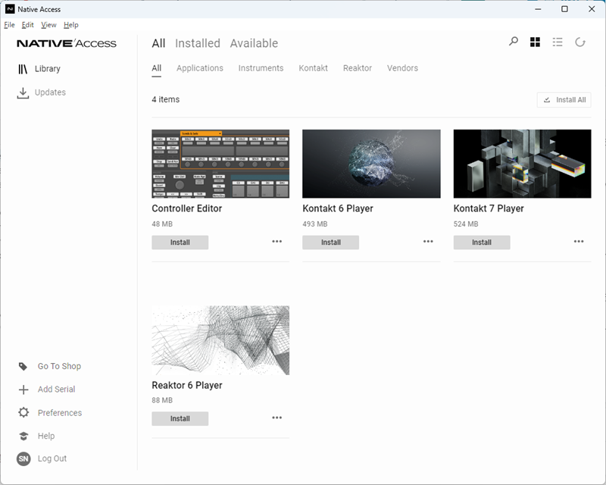Click the Preferences gear icon
Image resolution: width=606 pixels, height=485 pixels.
pos(23,412)
